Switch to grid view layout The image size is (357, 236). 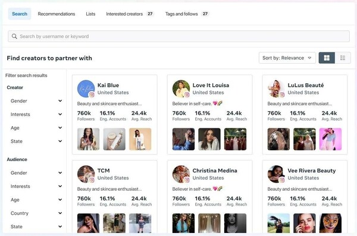pos(327,58)
